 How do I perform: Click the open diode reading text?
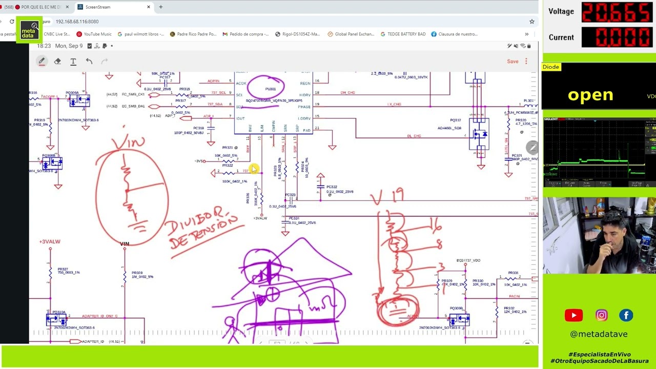coord(590,95)
